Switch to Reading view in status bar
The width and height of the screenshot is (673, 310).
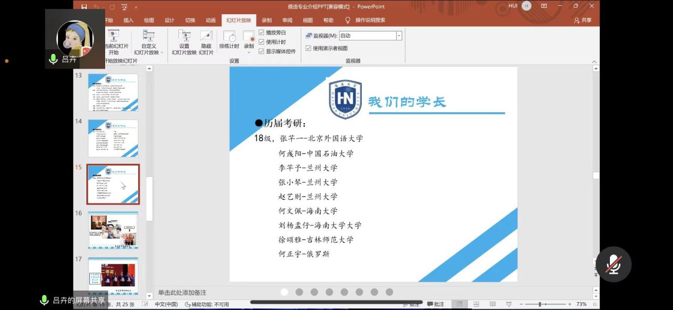pos(492,304)
